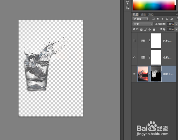Switch to 通道 Channels tab

[143, 15]
